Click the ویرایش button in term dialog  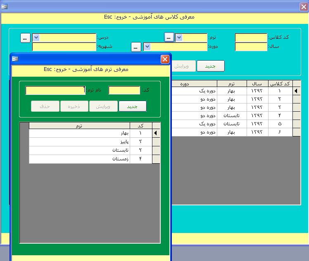(x=103, y=106)
